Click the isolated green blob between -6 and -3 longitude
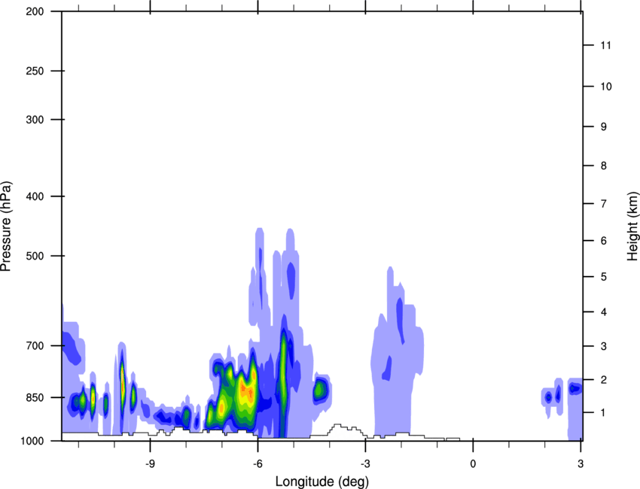 coord(320,390)
